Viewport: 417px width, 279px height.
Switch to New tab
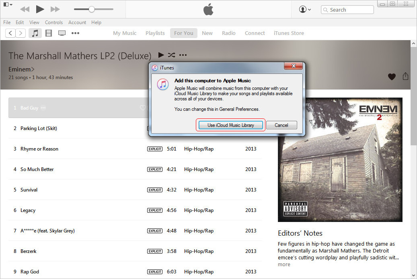207,33
